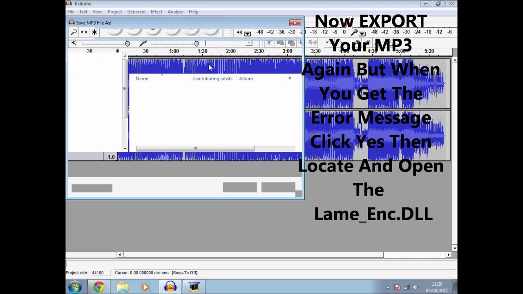This screenshot has width=523, height=294.
Task: Open the Effect menu
Action: point(156,12)
